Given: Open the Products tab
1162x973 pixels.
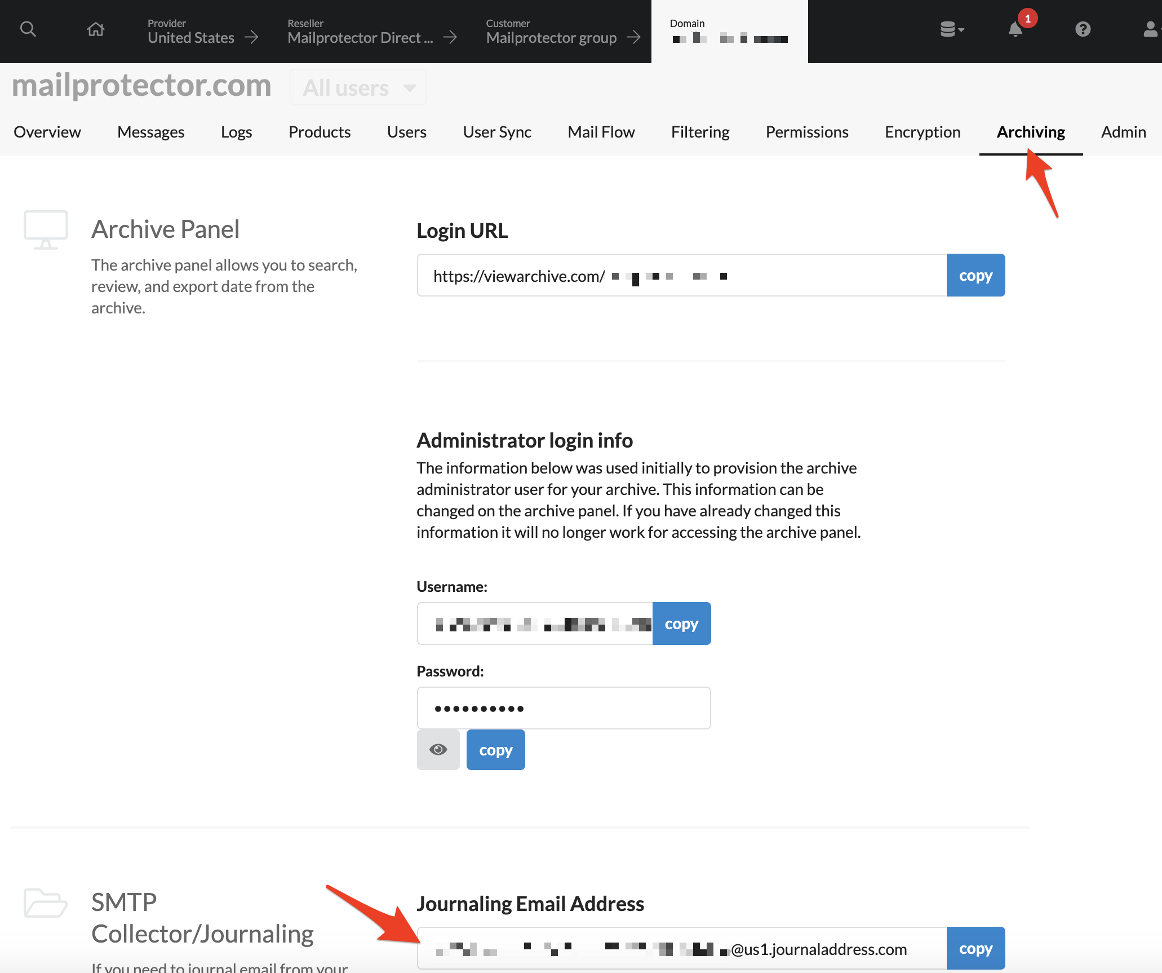Looking at the screenshot, I should coord(320,132).
